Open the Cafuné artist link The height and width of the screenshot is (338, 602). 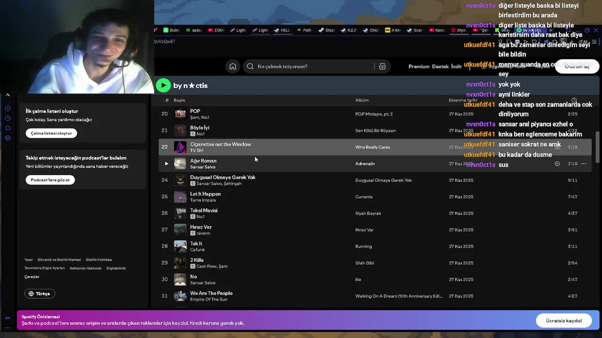197,250
